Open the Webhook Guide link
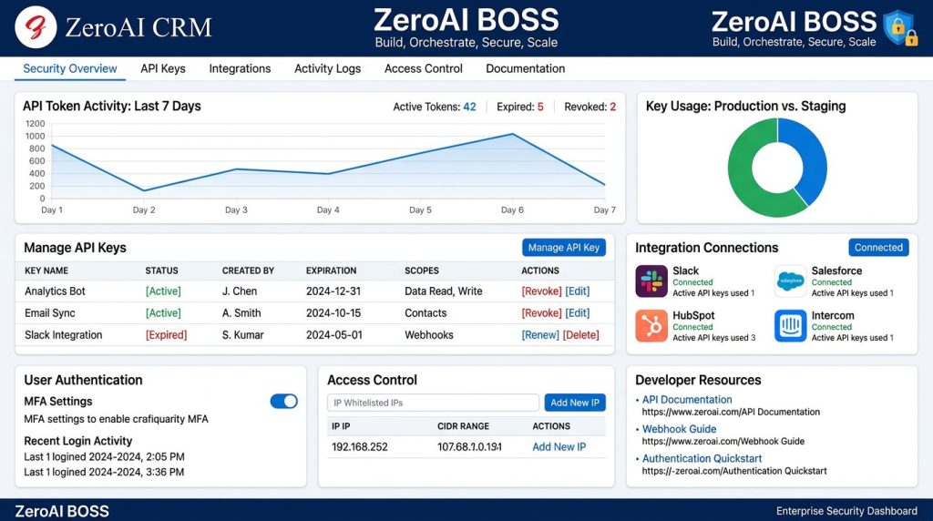 click(679, 429)
